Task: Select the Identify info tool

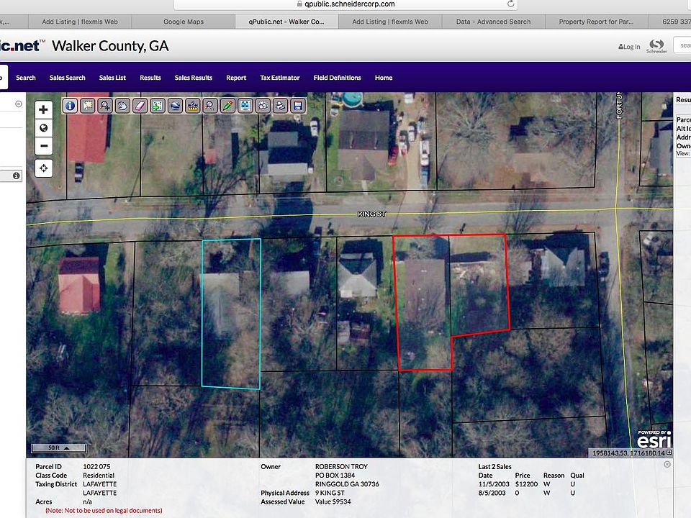Action: point(70,106)
